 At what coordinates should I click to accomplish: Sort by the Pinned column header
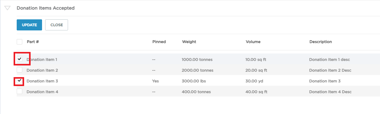(159, 42)
